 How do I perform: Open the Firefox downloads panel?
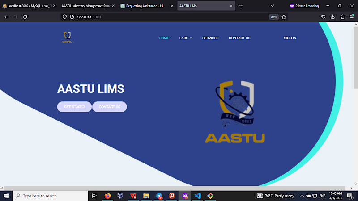(x=332, y=17)
